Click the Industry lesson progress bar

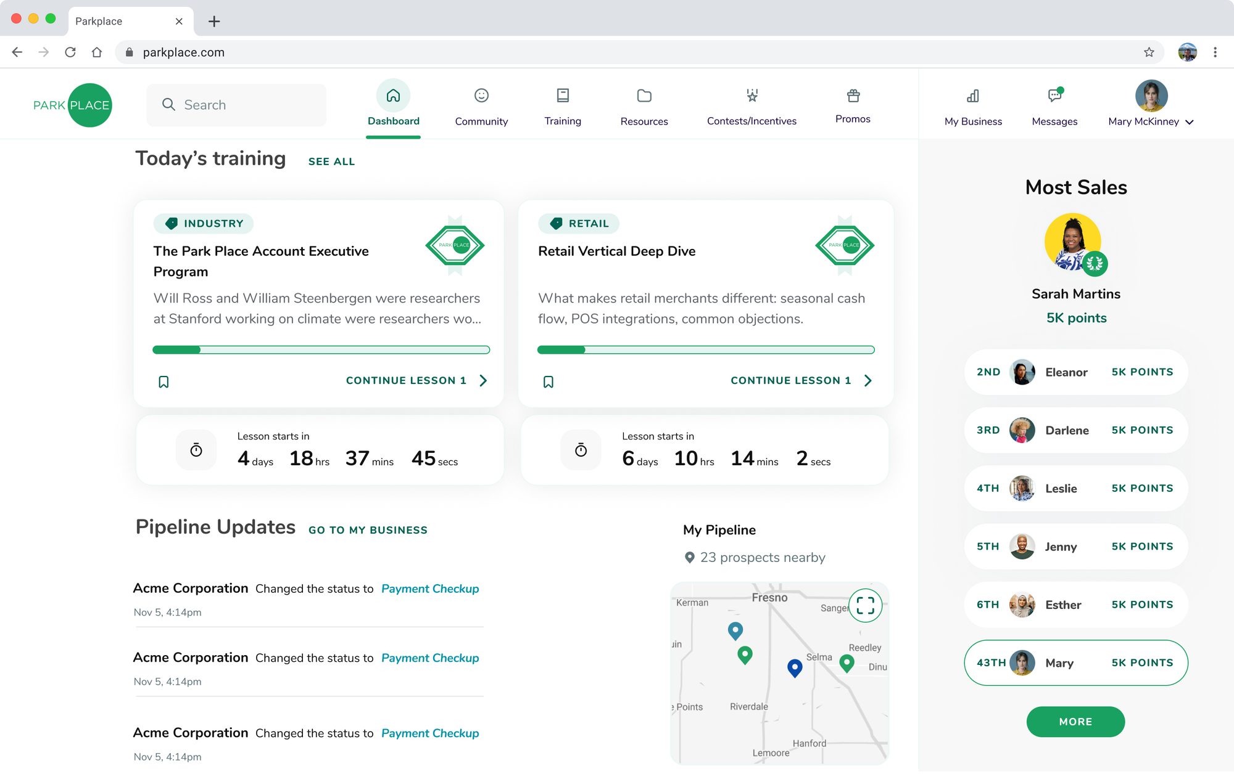pyautogui.click(x=321, y=350)
